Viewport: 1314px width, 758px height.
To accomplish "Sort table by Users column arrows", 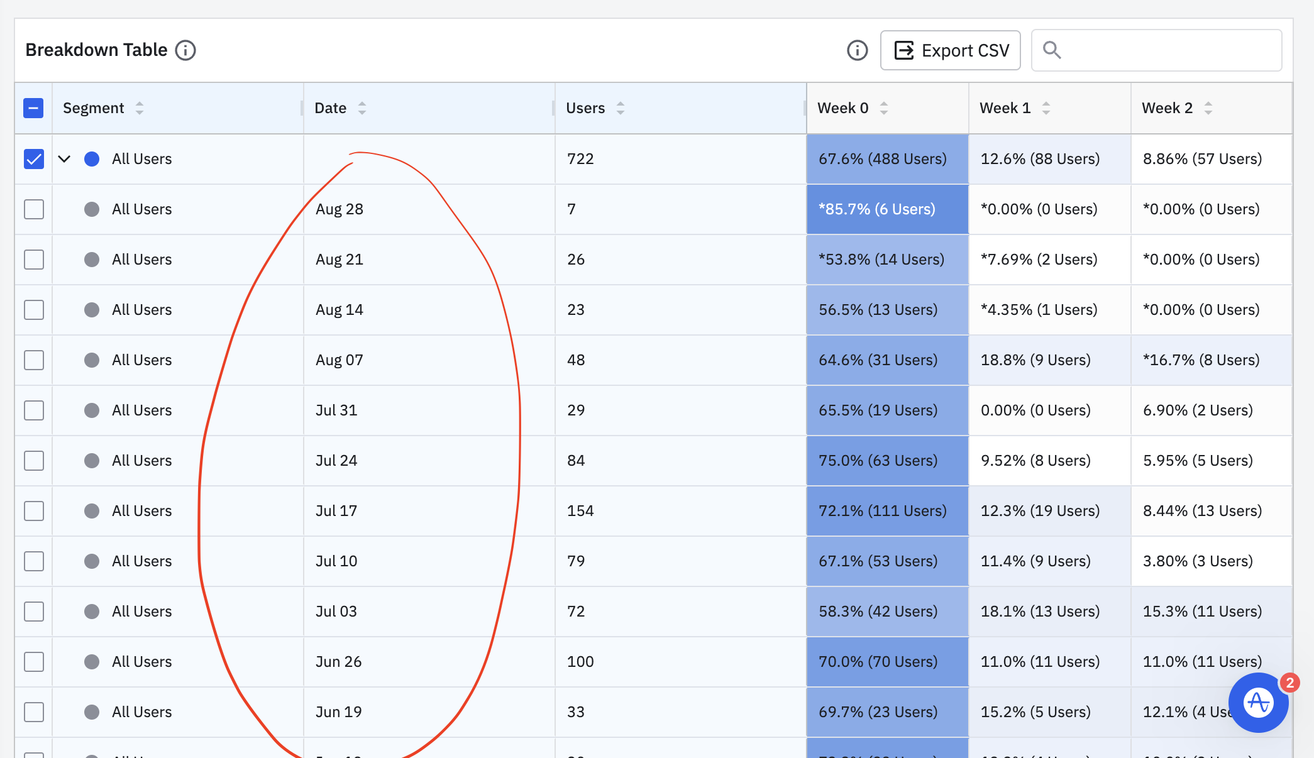I will coord(621,108).
